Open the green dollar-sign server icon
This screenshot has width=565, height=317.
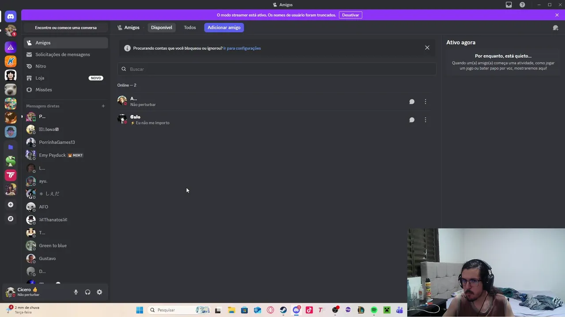coord(11,162)
